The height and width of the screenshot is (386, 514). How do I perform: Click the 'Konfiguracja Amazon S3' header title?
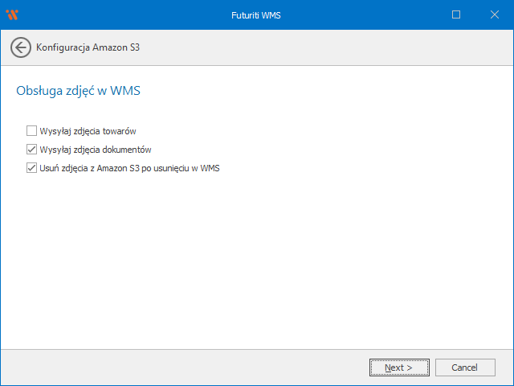[89, 47]
